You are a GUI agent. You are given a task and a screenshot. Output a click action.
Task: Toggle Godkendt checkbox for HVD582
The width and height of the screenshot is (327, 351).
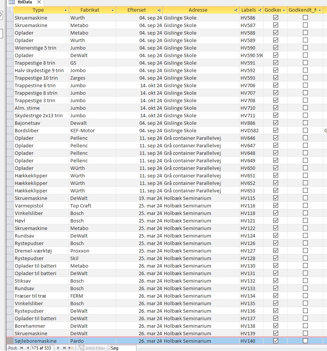click(276, 130)
